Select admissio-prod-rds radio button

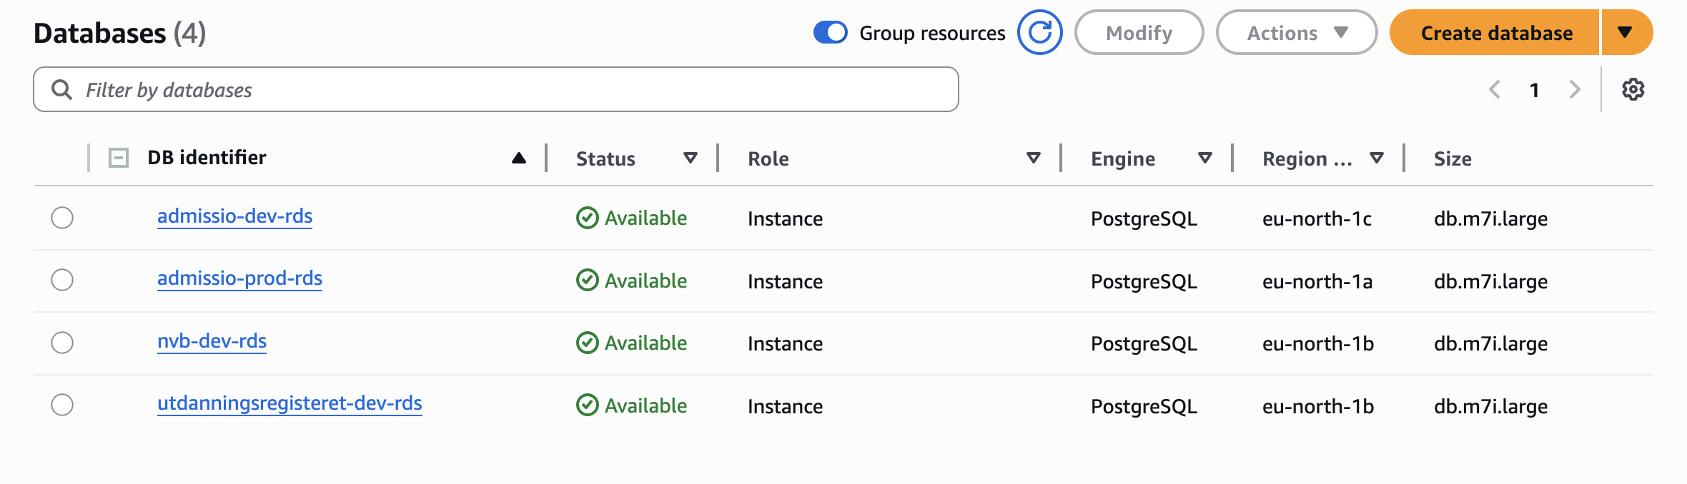pyautogui.click(x=62, y=280)
